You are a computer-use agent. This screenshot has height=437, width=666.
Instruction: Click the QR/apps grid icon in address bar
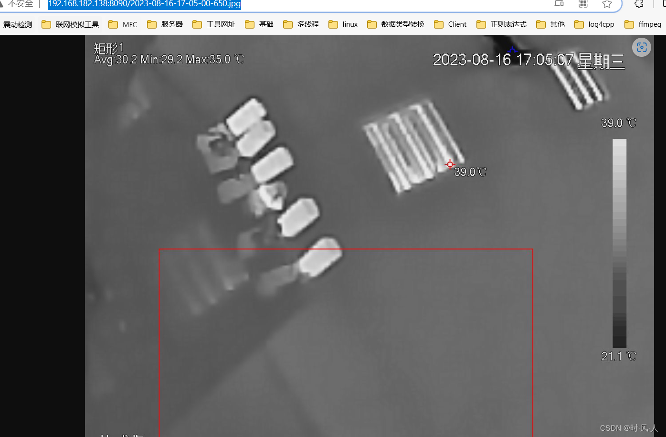click(583, 4)
